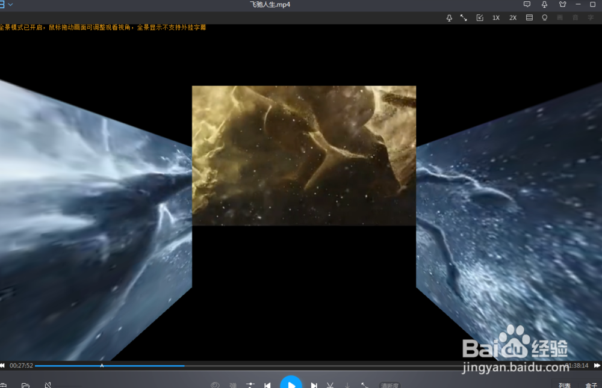Click the bottom bar fullscreen arrows icon

365,385
